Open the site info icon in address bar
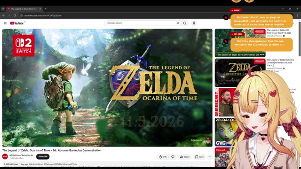 pyautogui.click(x=21, y=15)
